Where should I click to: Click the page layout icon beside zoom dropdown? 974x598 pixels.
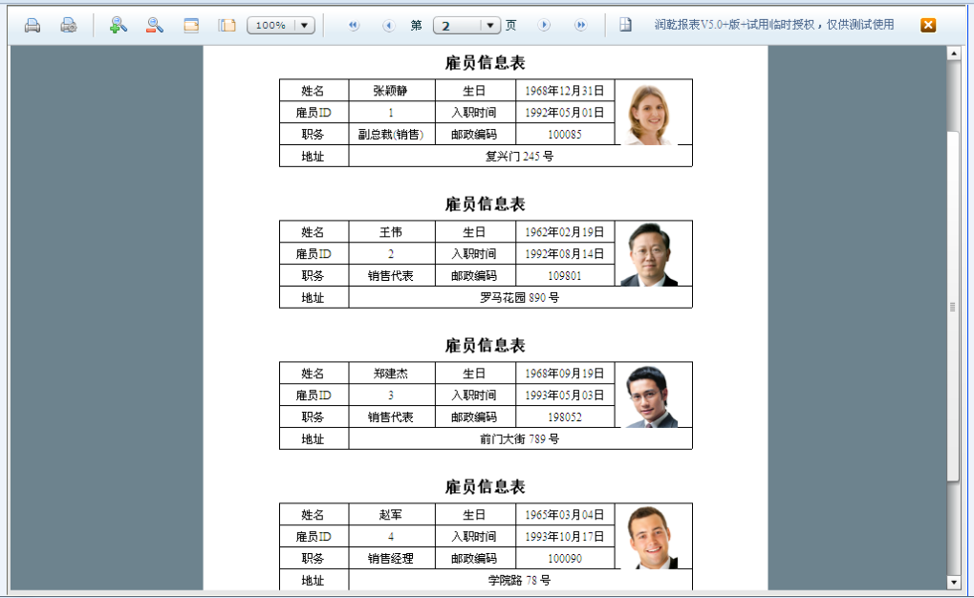pyautogui.click(x=227, y=26)
